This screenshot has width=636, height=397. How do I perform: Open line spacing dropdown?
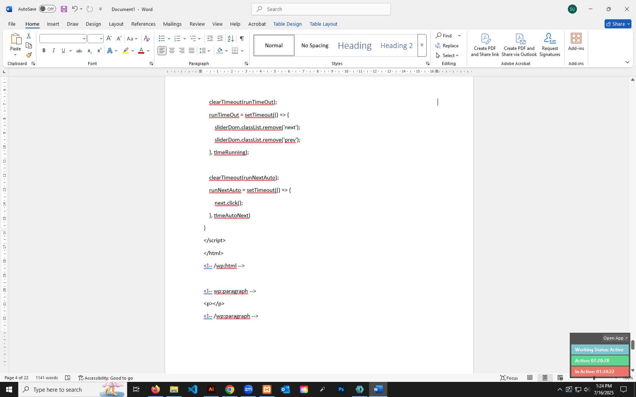tap(205, 51)
